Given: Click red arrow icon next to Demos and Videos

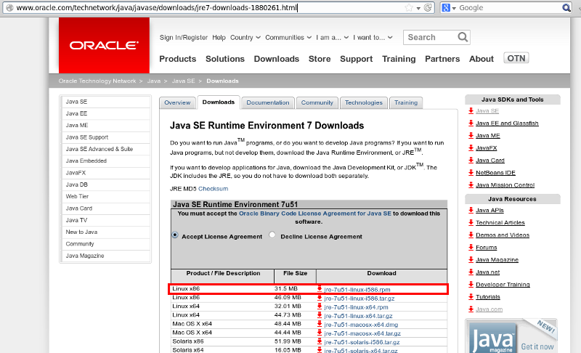Looking at the screenshot, I should click(x=471, y=235).
